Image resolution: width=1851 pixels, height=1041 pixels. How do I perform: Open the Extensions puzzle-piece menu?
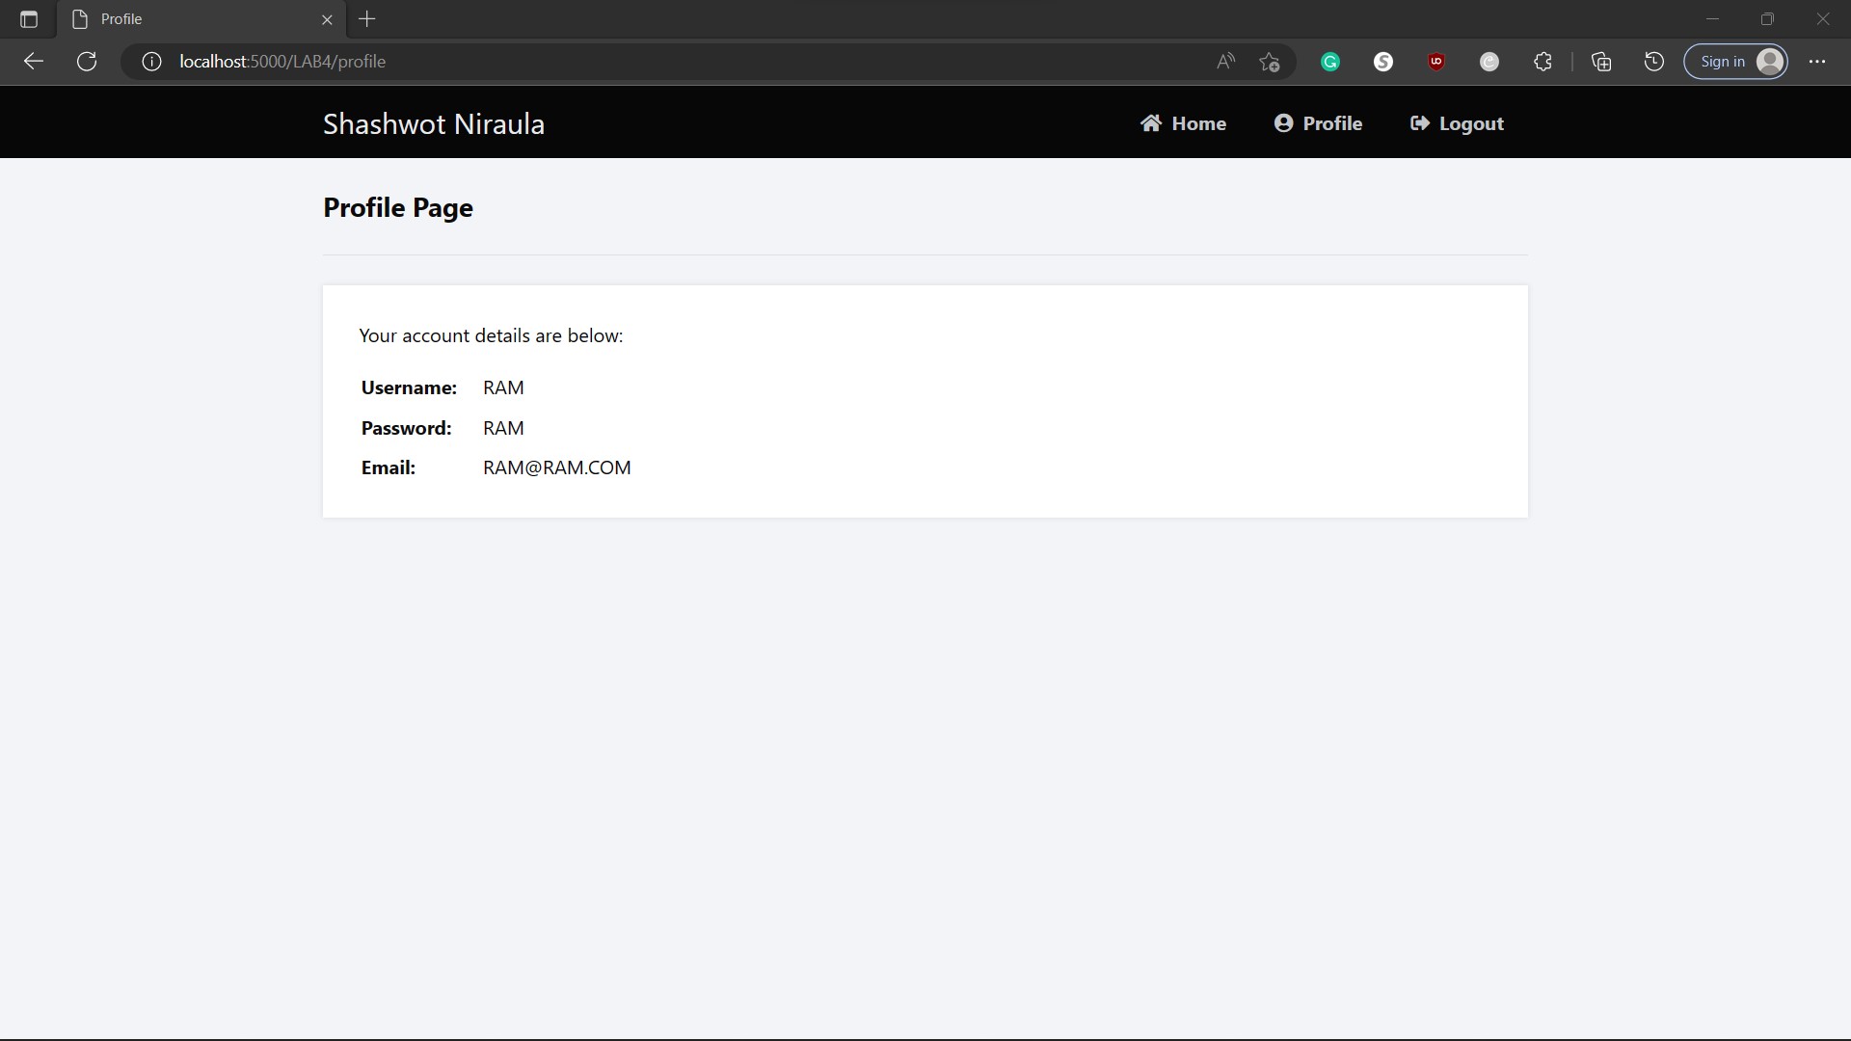pos(1542,61)
